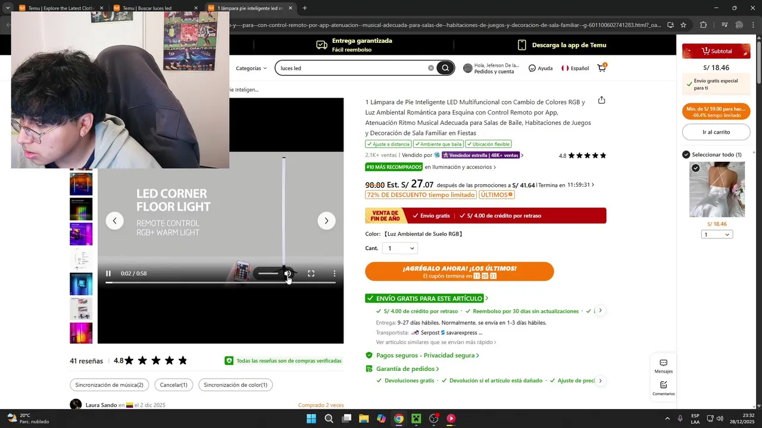Share this product via share icon
Image resolution: width=762 pixels, height=428 pixels.
coord(601,100)
